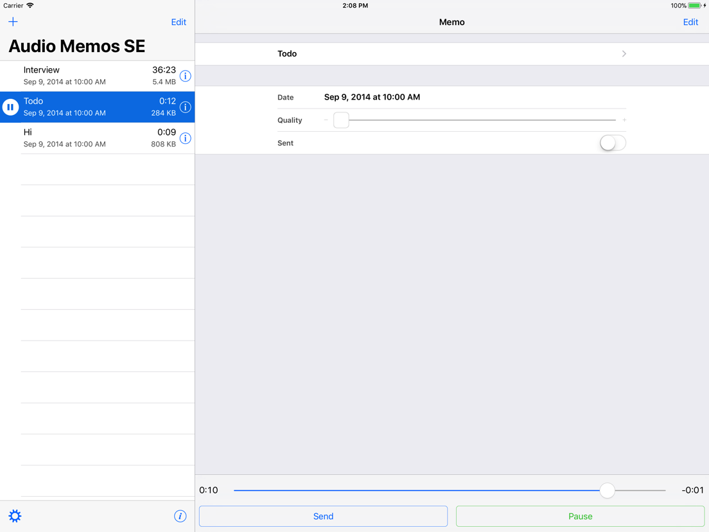The image size is (709, 532).
Task: Select the Interview memo row
Action: (x=97, y=76)
